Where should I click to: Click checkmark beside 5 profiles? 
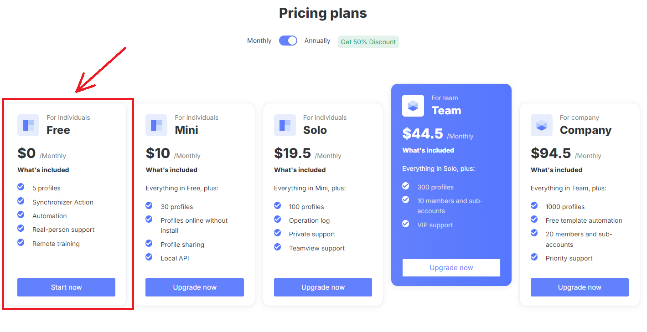[x=21, y=187]
